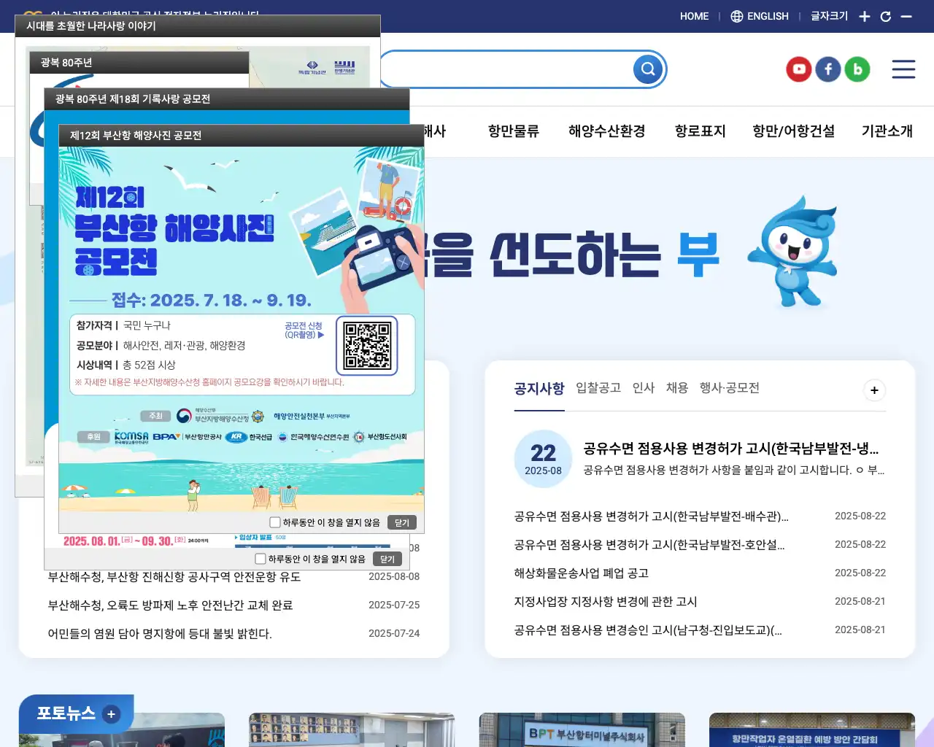Click the 포토뉴스 section heading
The image size is (934, 747).
pyautogui.click(x=66, y=713)
